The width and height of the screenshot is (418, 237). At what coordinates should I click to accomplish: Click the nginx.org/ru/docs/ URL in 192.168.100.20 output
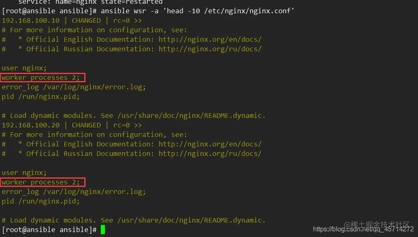[x=210, y=154]
